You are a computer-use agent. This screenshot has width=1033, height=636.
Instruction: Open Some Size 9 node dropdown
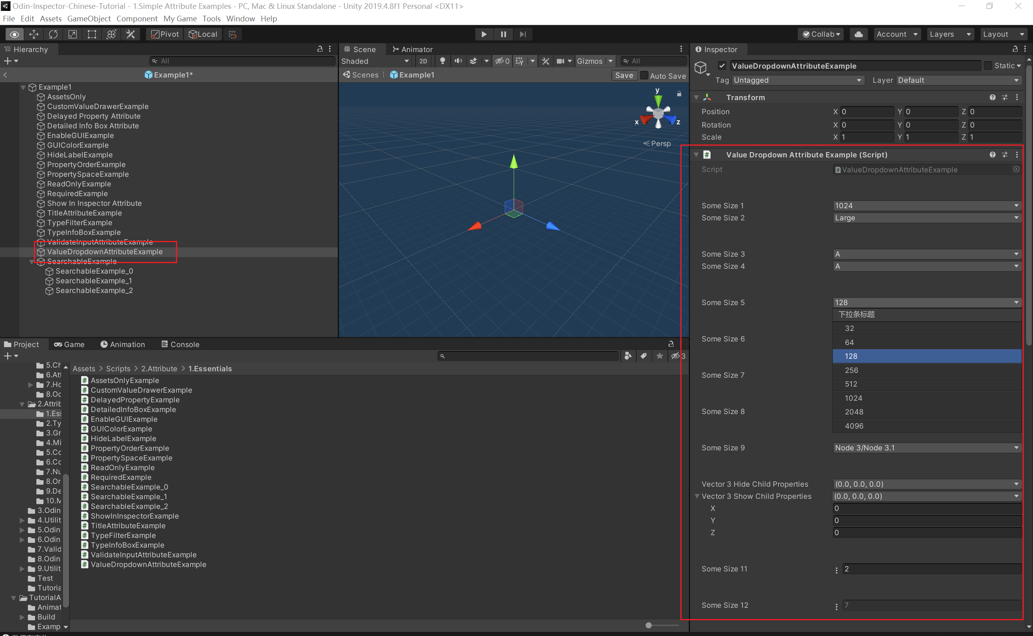coord(927,448)
